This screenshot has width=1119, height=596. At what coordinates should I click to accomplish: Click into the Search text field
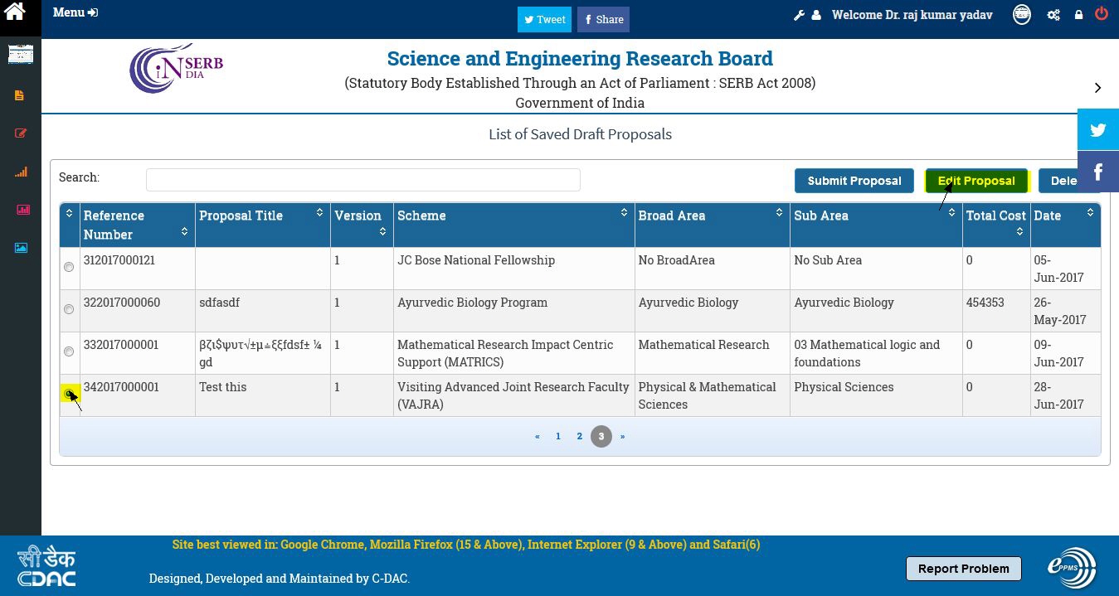coord(362,180)
